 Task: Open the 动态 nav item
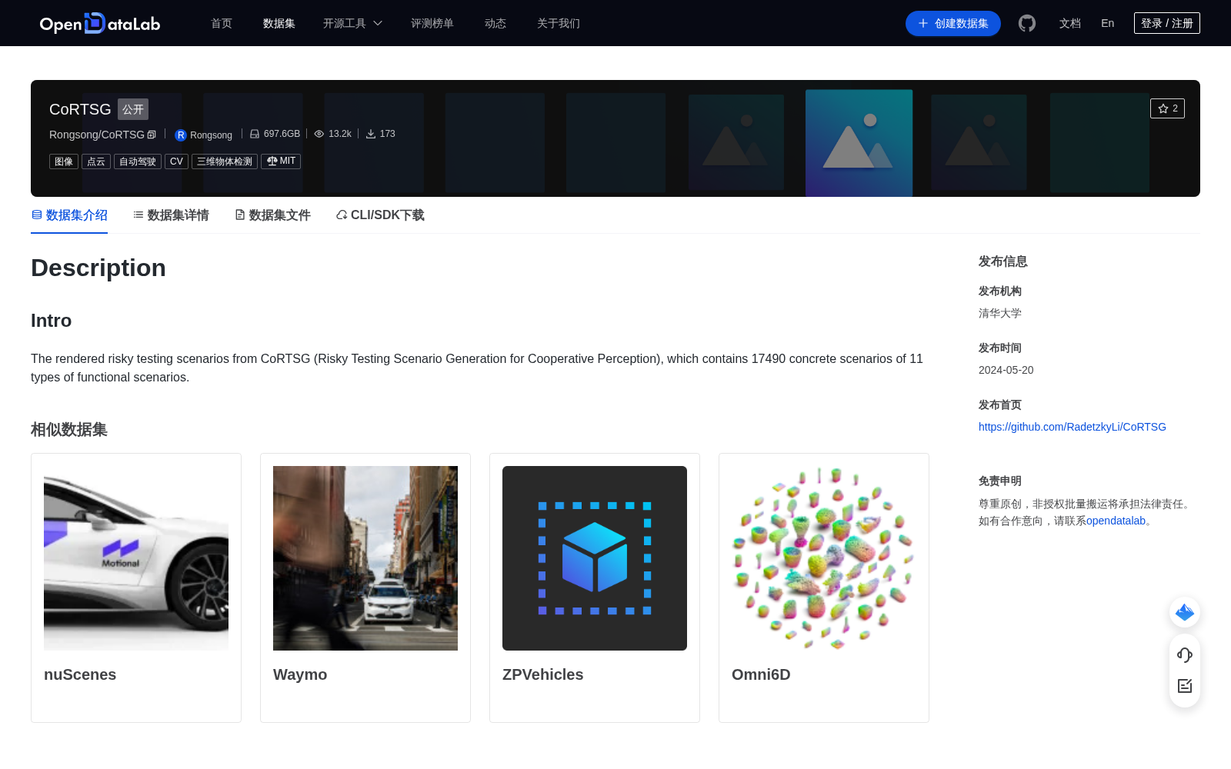495,23
